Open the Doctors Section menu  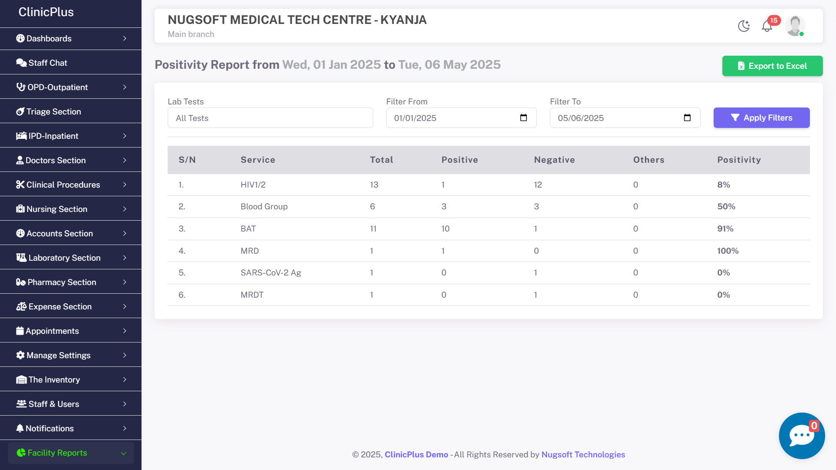56,160
